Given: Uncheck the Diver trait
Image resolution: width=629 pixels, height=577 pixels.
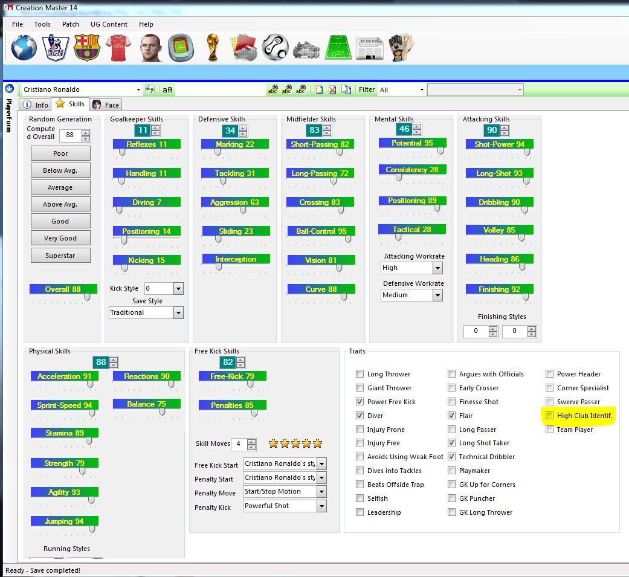Looking at the screenshot, I should pos(360,416).
